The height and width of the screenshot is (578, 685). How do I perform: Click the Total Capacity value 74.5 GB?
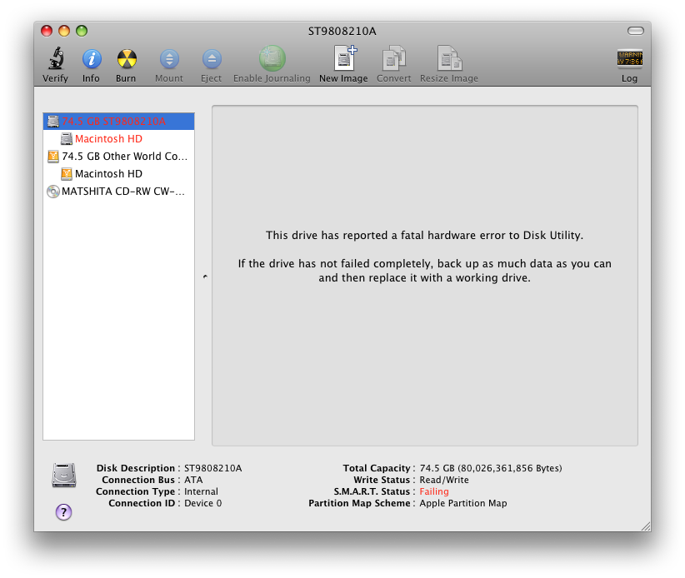click(491, 468)
